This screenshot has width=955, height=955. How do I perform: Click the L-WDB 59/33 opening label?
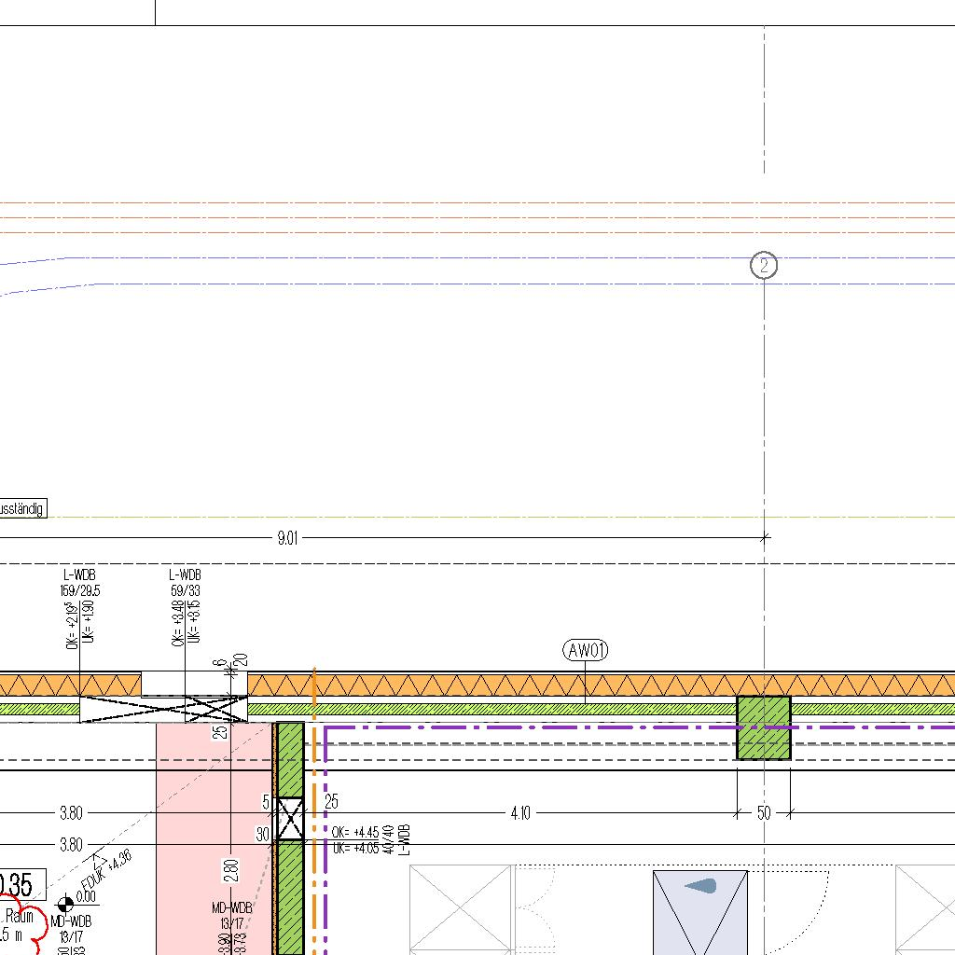tap(185, 583)
